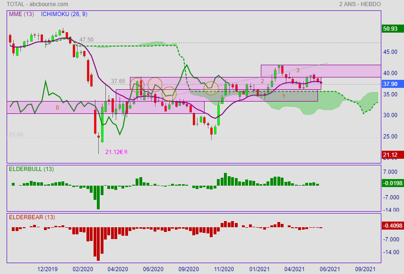Viewport: 404px width, 274px height.
Task: Select the magenta '21.12€ !!' annotation
Action: 116,152
